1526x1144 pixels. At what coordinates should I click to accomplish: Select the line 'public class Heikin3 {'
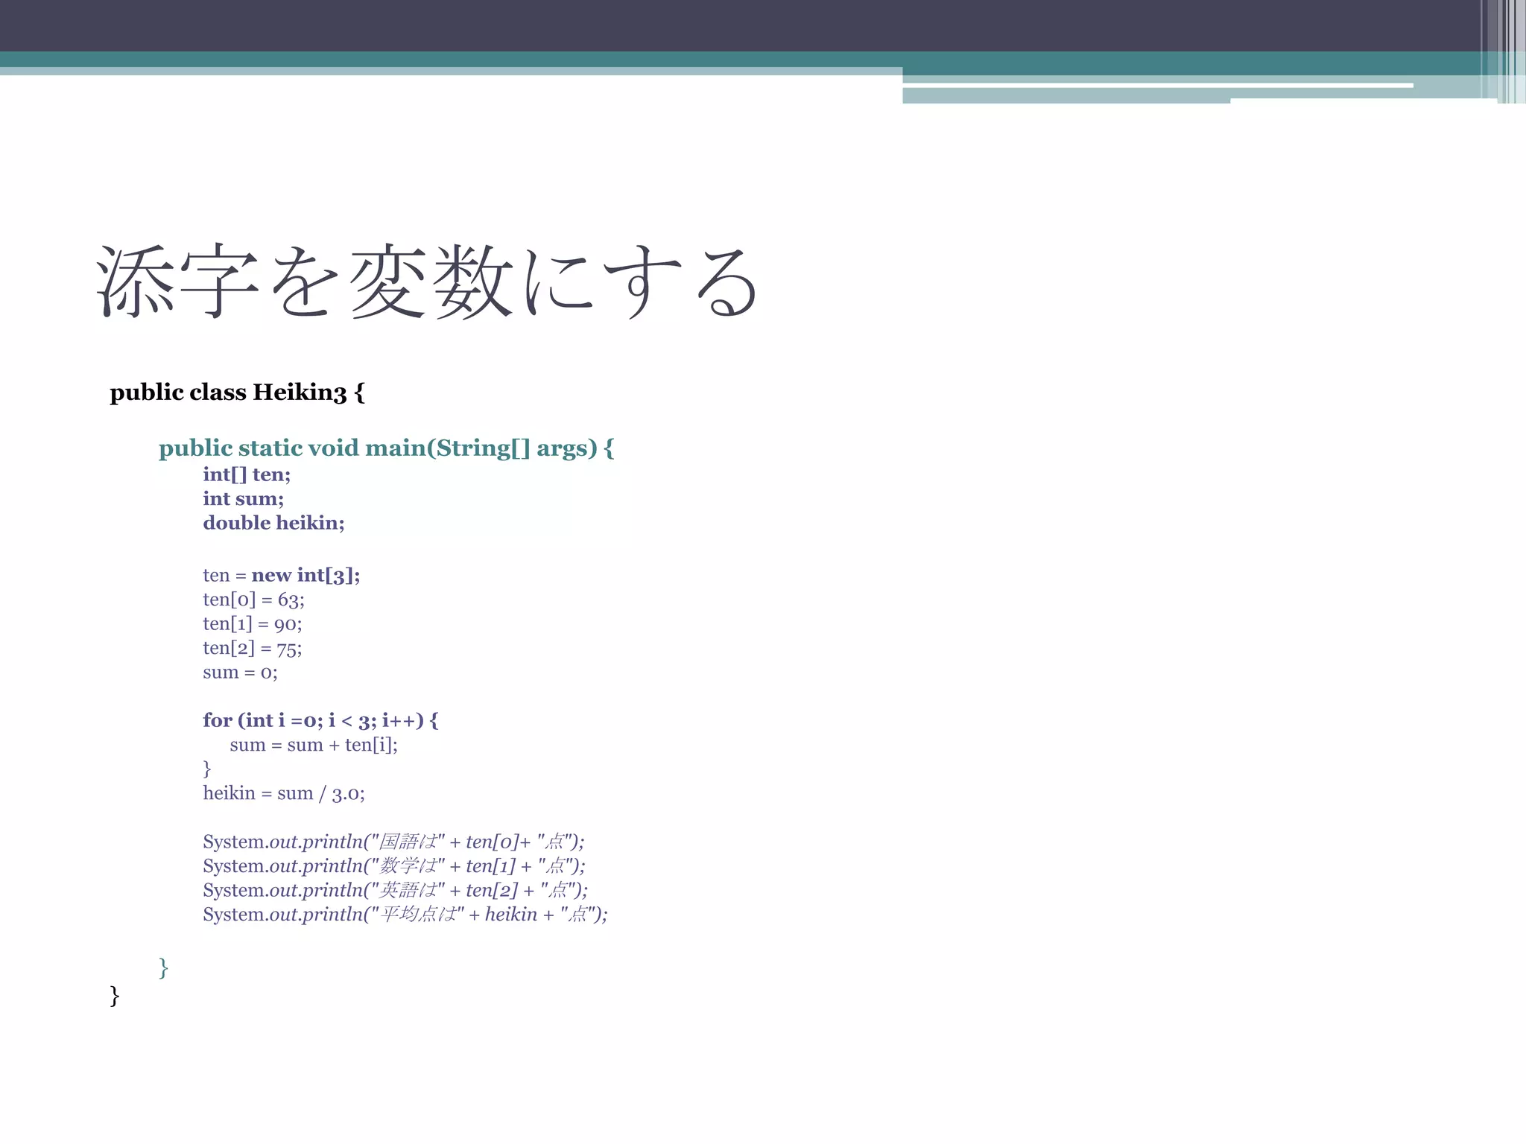pos(237,393)
